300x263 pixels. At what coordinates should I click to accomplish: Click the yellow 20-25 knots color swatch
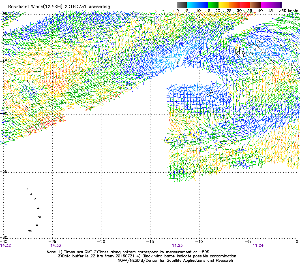[224, 5]
